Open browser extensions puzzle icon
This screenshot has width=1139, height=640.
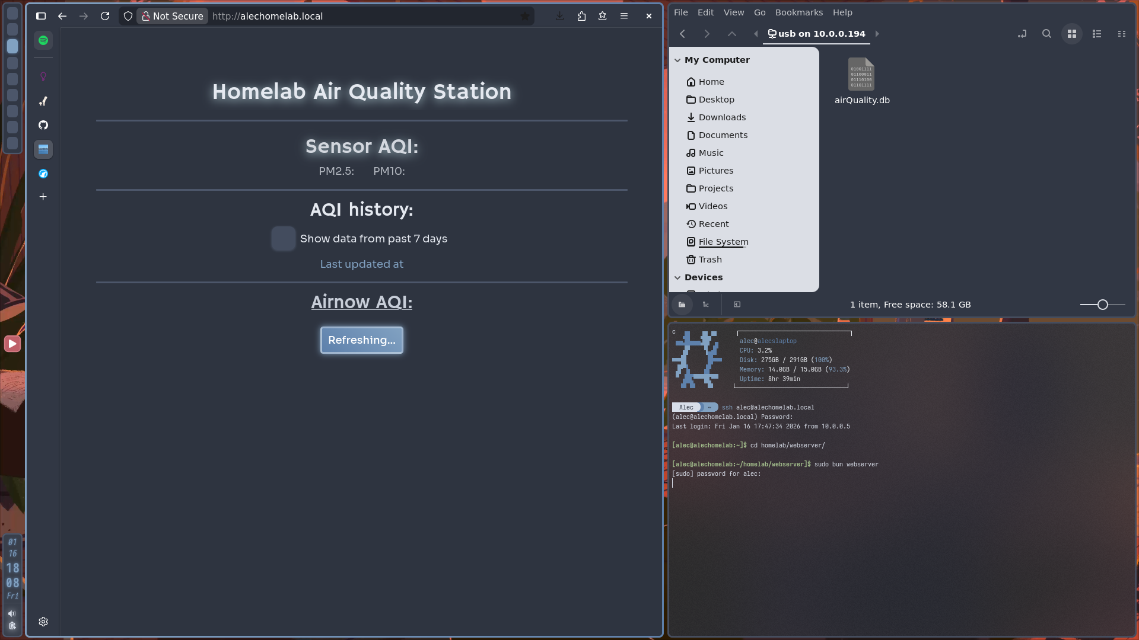coord(581,16)
